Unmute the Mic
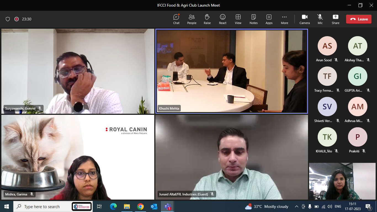 320,19
